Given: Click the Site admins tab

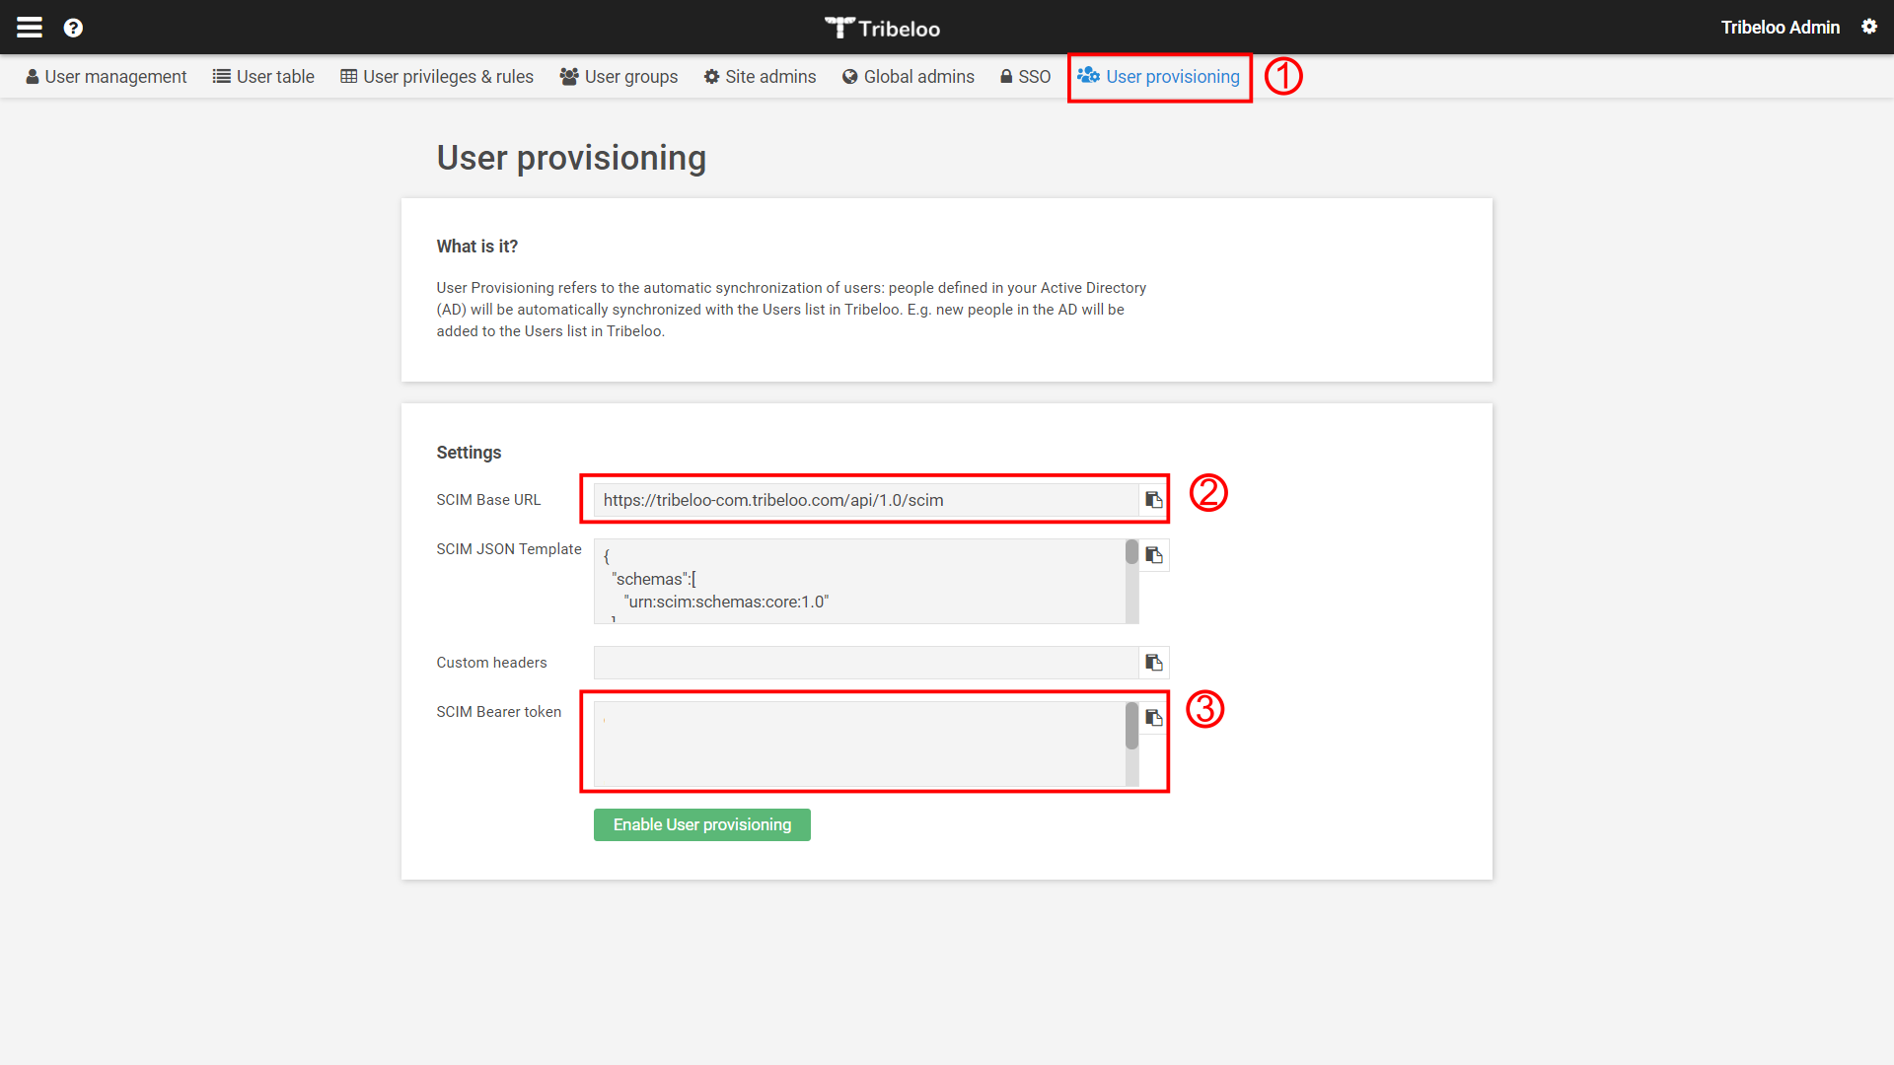Looking at the screenshot, I should pyautogui.click(x=761, y=77).
